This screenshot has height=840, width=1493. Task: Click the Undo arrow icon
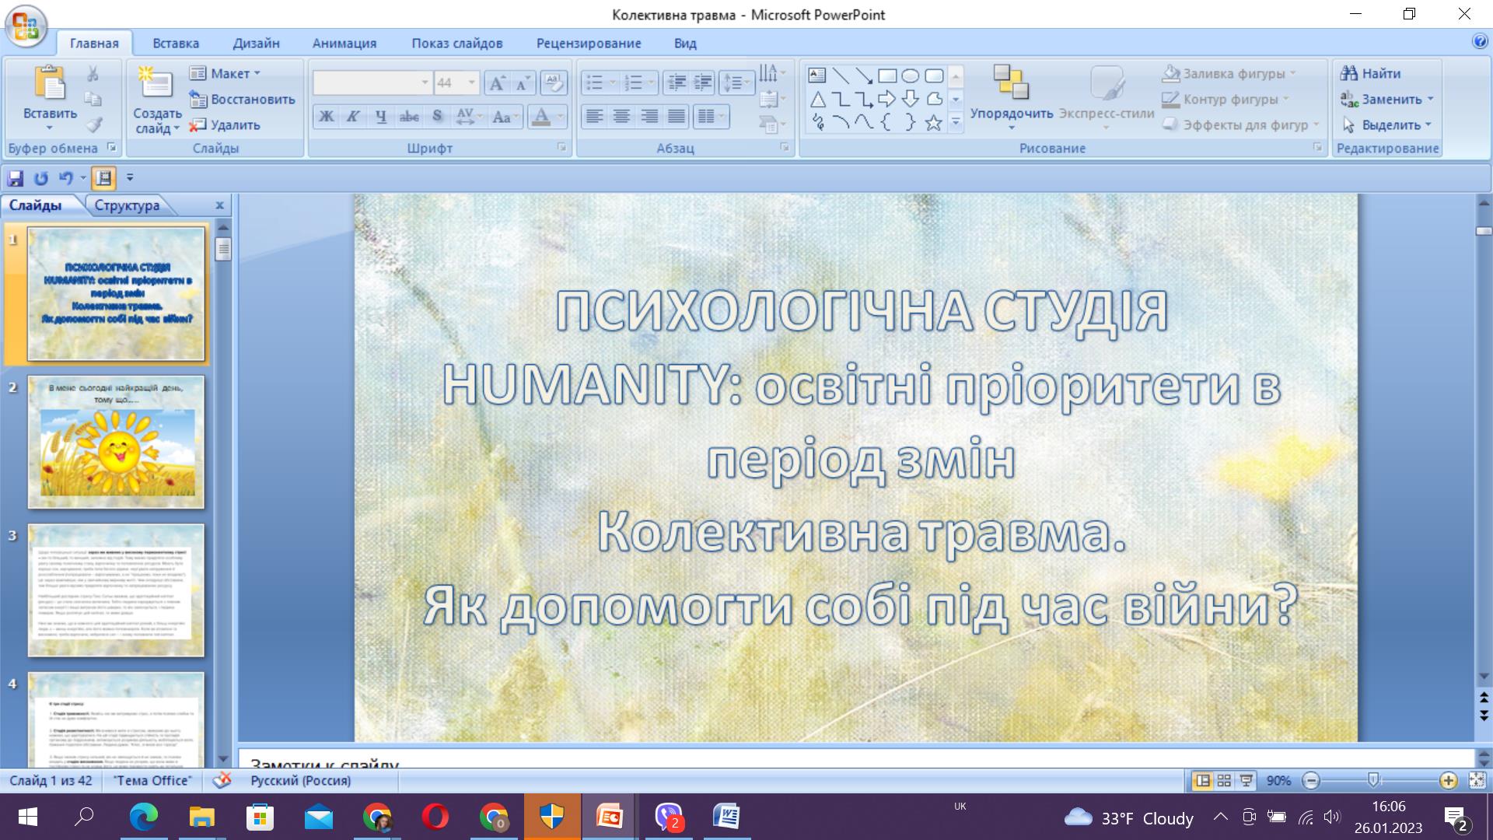point(66,178)
